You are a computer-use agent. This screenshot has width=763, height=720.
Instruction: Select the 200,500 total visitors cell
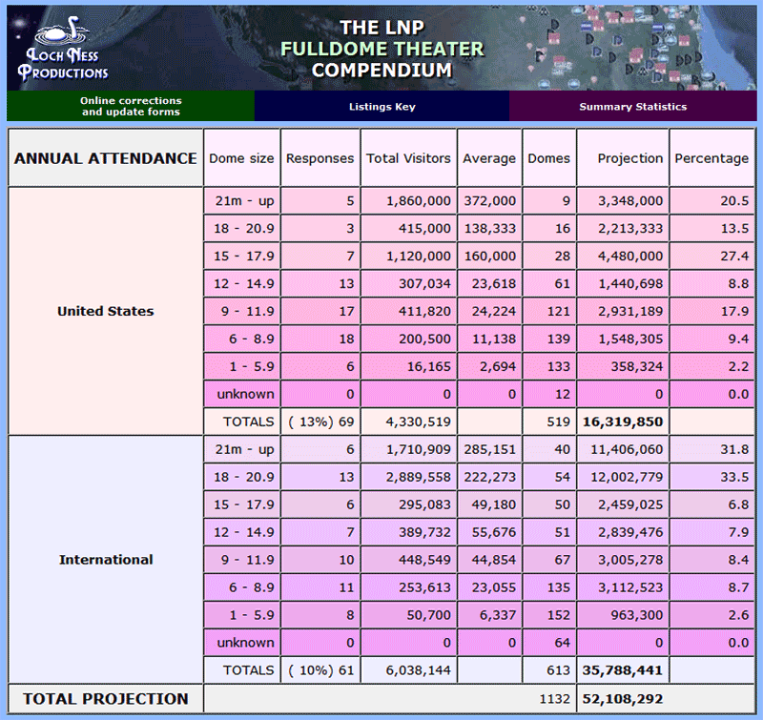[x=409, y=339]
